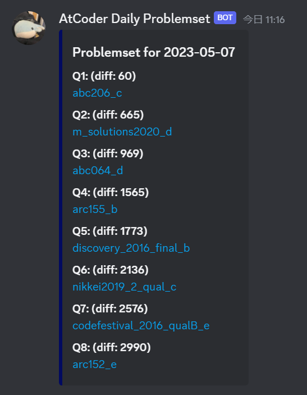Click the Q6 (diff: 2136) heading
307x395 pixels.
pyautogui.click(x=110, y=270)
